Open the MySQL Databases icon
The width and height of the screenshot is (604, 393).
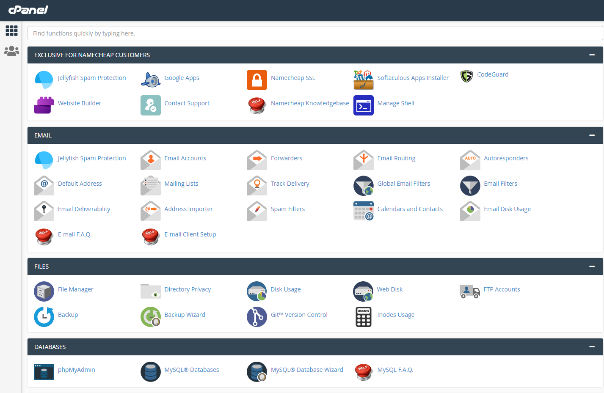coord(151,372)
